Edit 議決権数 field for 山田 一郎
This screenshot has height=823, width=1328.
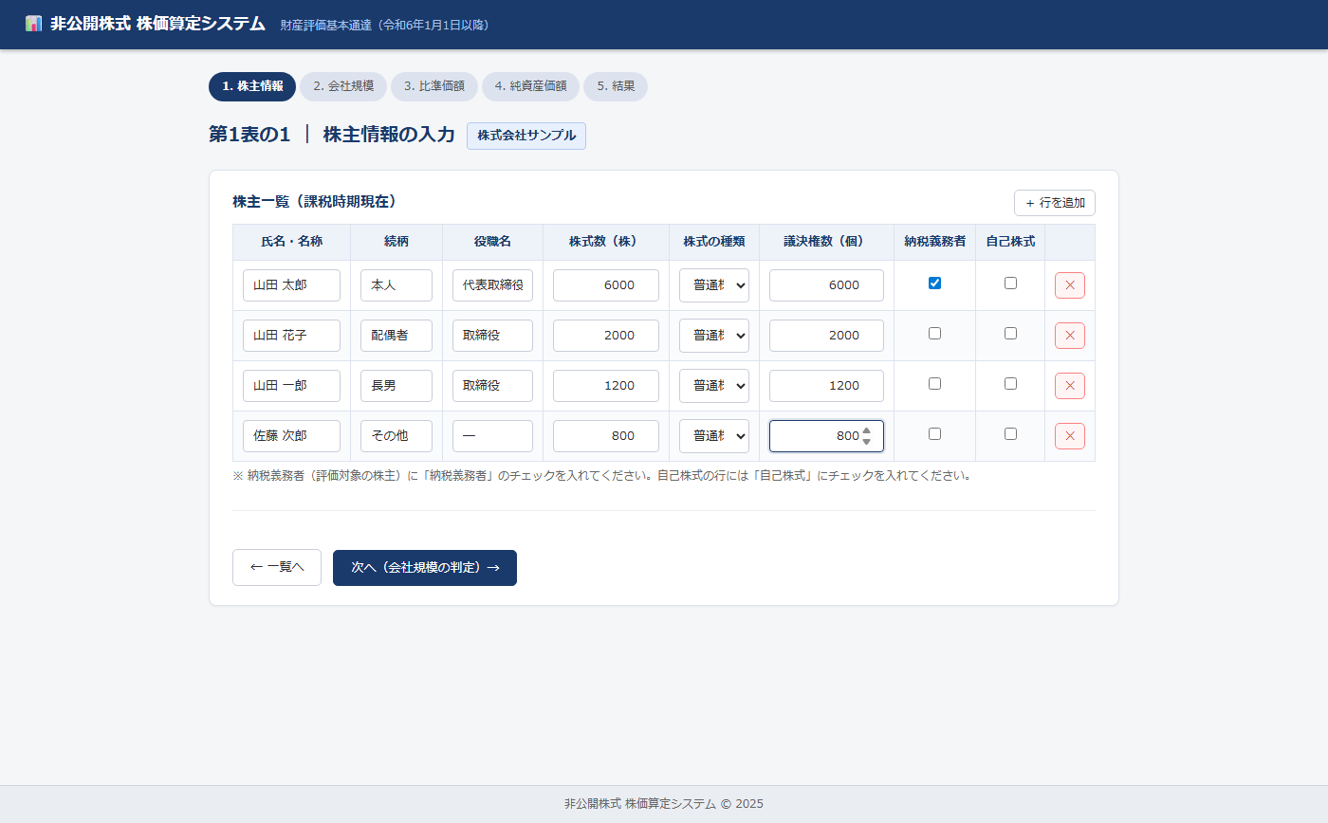(826, 386)
